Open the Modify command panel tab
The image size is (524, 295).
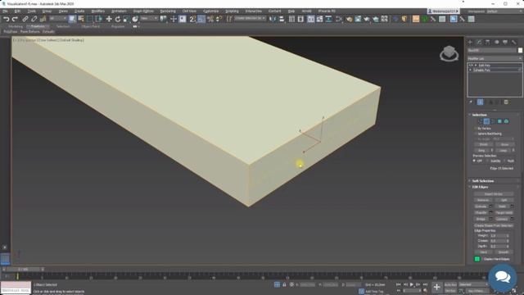pyautogui.click(x=479, y=42)
